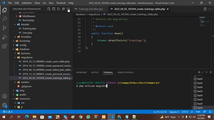
Task: Open the notifications bell in status bar
Action: point(210,112)
